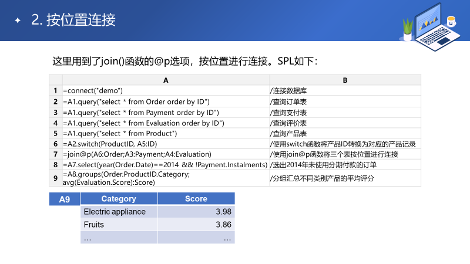The height and width of the screenshot is (264, 470).
Task: Select the intro sentence about join() @p option
Action: 184,61
